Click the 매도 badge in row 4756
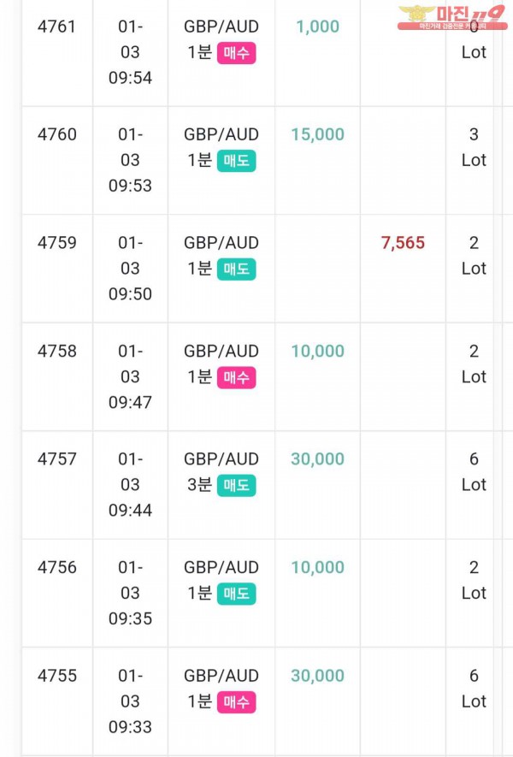Image resolution: width=513 pixels, height=757 pixels. (237, 594)
